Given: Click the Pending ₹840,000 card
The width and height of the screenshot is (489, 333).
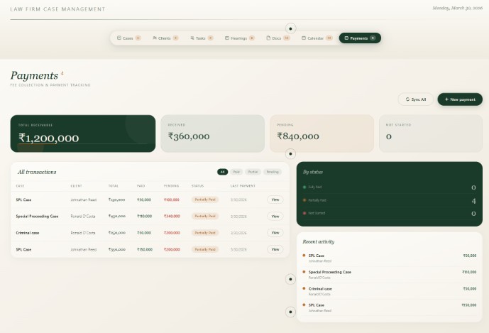Looking at the screenshot, I should 322,133.
